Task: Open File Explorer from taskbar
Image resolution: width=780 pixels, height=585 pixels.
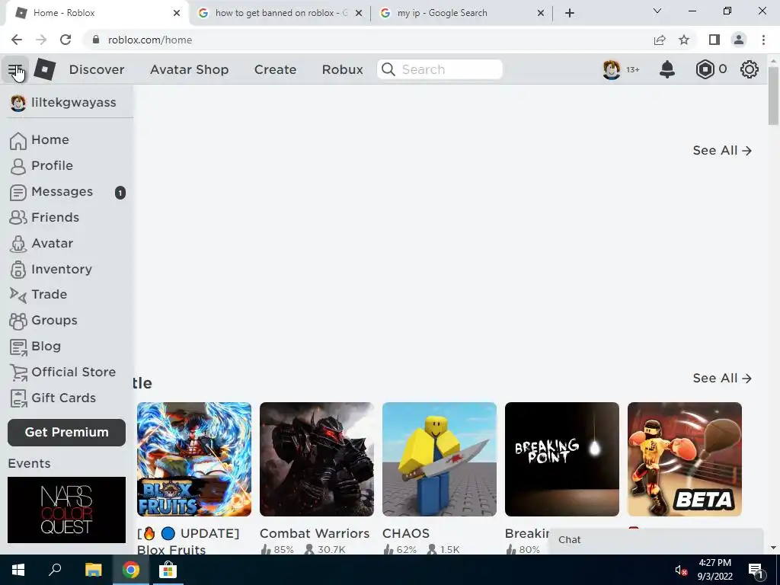Action: 93,570
